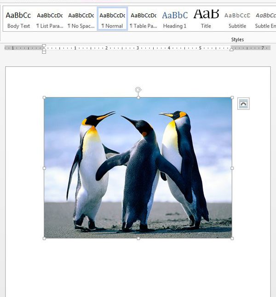Choose the Subtitle style

tap(237, 19)
